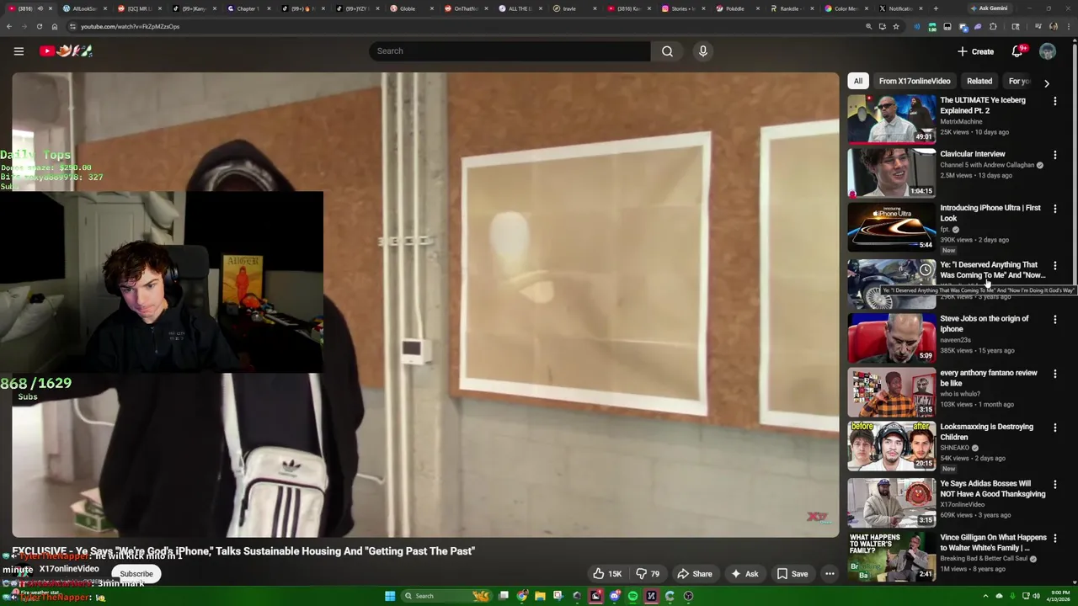This screenshot has height=606, width=1078.
Task: Share the video
Action: tap(695, 574)
